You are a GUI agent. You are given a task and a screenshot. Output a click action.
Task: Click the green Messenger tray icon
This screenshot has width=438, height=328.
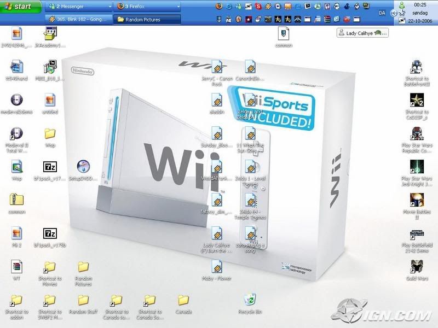pos(402,5)
